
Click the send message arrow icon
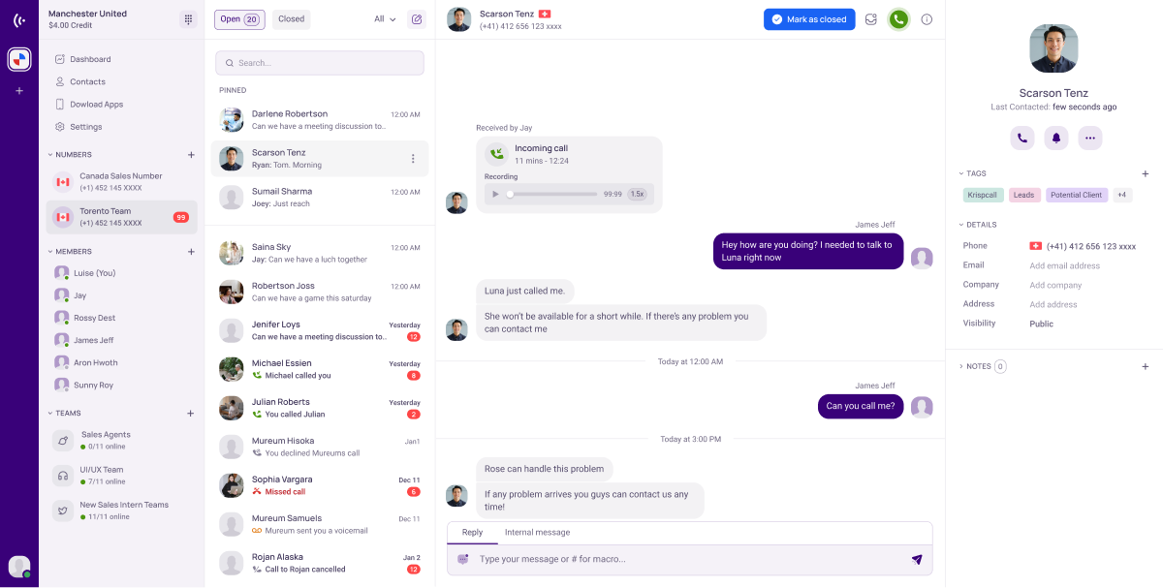[917, 559]
